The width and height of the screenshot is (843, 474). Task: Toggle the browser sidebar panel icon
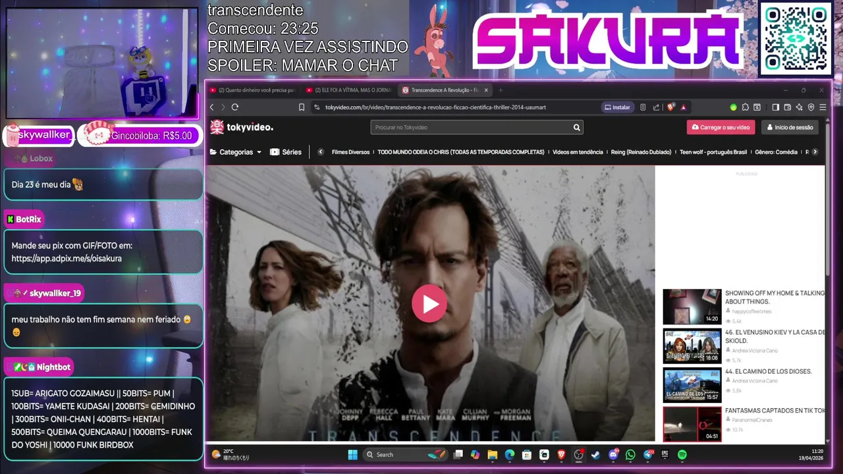point(775,107)
